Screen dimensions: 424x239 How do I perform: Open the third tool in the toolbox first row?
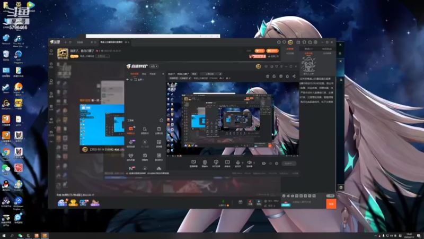click(158, 130)
